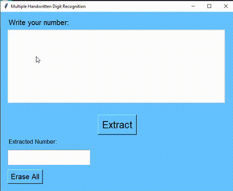Screen dimensions: 233x191
Task: Click the handwriting canvas below 'Write your number:'
Action: (116, 66)
